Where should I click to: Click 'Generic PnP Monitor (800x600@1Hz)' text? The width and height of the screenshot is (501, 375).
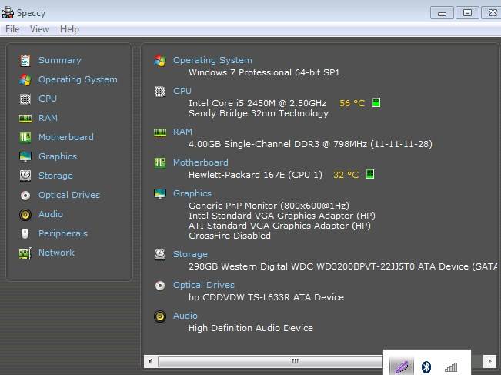coord(269,206)
